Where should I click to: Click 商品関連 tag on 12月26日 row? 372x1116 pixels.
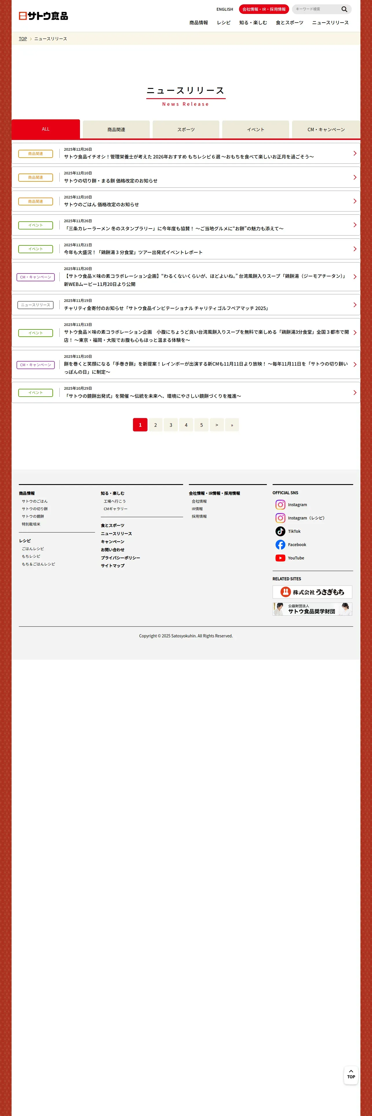[36, 153]
